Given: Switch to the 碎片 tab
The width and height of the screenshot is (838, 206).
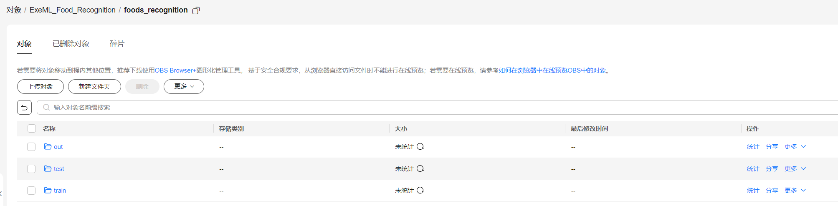Looking at the screenshot, I should tap(117, 44).
